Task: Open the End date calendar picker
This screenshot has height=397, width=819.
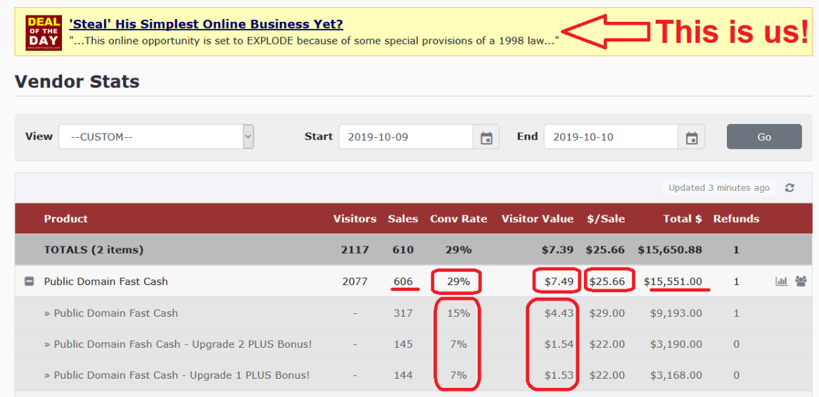Action: tap(692, 137)
